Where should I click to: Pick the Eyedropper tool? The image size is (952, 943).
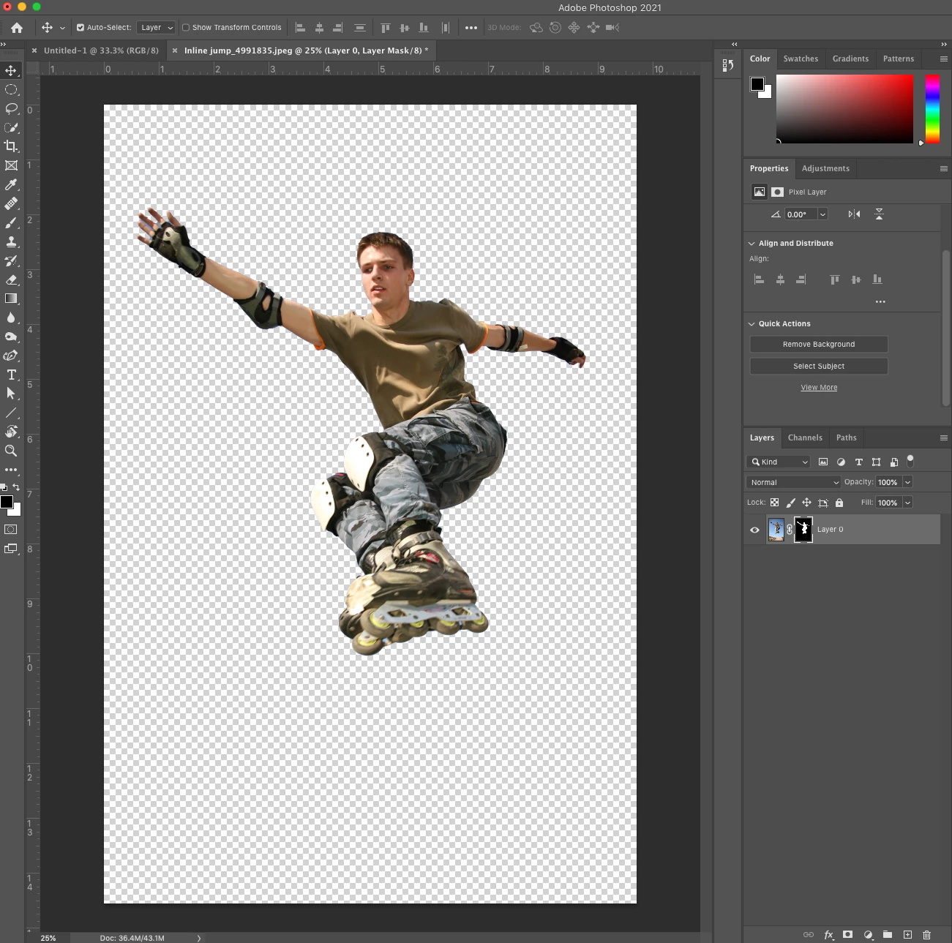pos(11,184)
